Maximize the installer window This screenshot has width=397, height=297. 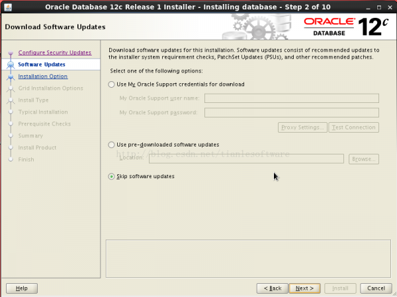pyautogui.click(x=379, y=7)
